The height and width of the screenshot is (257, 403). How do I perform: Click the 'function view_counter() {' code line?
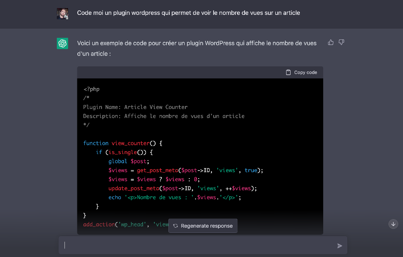pyautogui.click(x=123, y=143)
